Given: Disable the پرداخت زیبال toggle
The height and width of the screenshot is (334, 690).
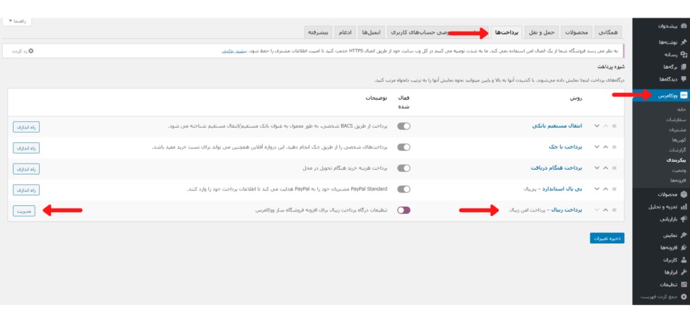Looking at the screenshot, I should [404, 210].
